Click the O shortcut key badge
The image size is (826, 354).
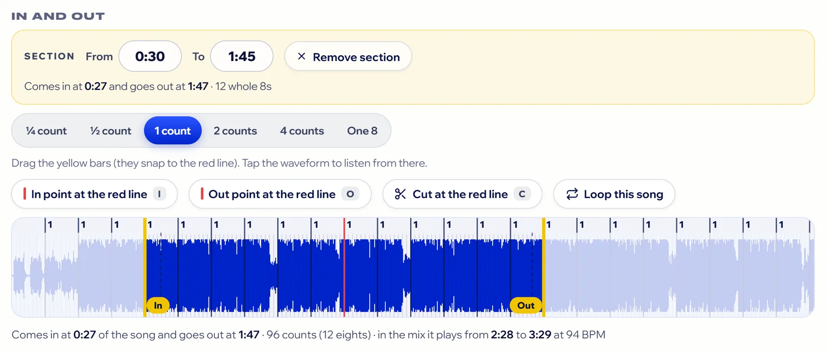tap(350, 194)
